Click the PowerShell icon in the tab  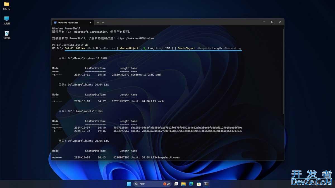pos(55,23)
